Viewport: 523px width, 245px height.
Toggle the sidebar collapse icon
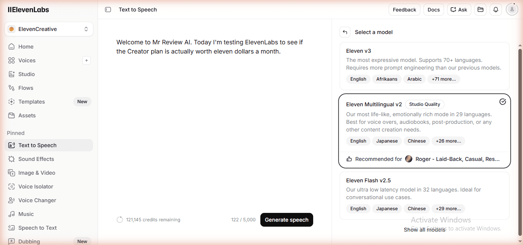[108, 10]
